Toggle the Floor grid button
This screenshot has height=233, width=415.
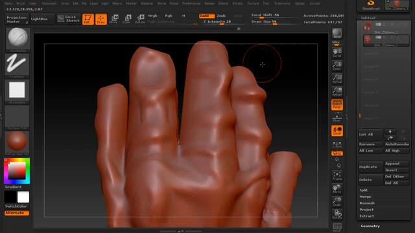click(337, 118)
